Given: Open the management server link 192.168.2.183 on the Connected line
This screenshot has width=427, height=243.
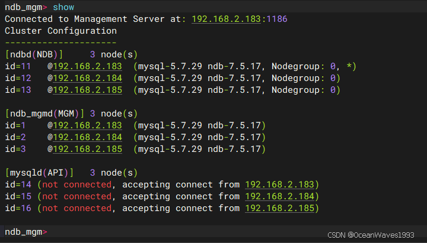Looking at the screenshot, I should click(226, 19).
